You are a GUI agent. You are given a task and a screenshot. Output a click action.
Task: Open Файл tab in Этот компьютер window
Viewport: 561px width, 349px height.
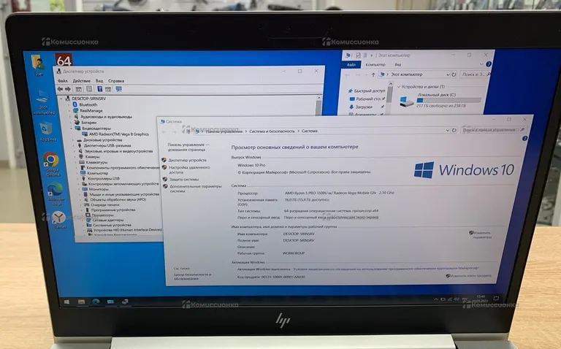pyautogui.click(x=351, y=65)
